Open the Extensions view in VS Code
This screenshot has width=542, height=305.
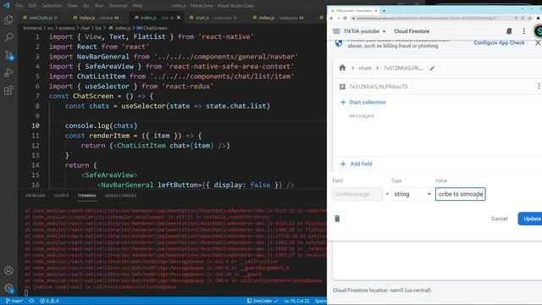(x=8, y=91)
